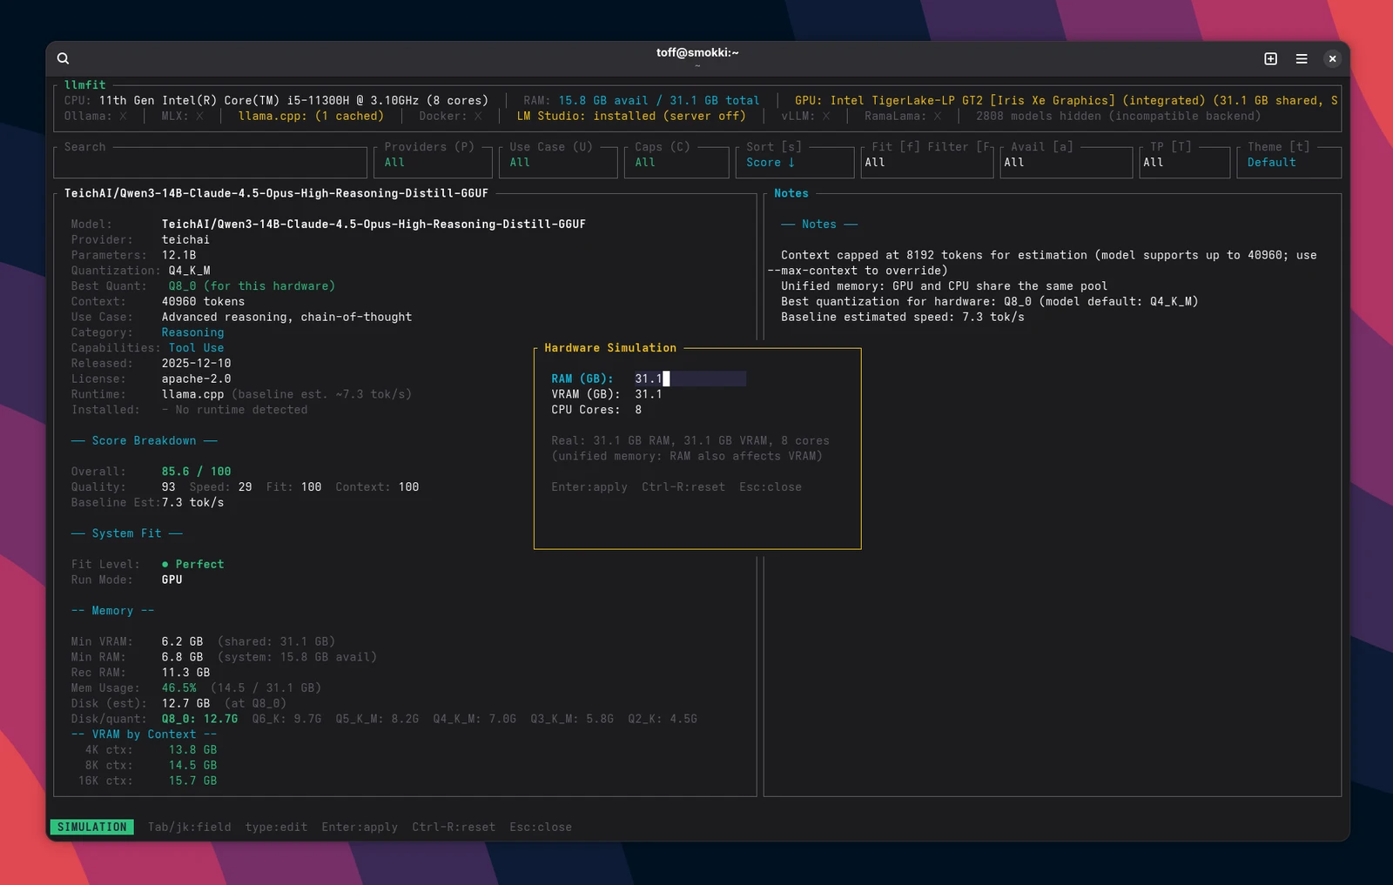Image resolution: width=1393 pixels, height=885 pixels.
Task: Click Ctrl-R:reset in the Hardware Simulation dialog
Action: [x=683, y=487]
